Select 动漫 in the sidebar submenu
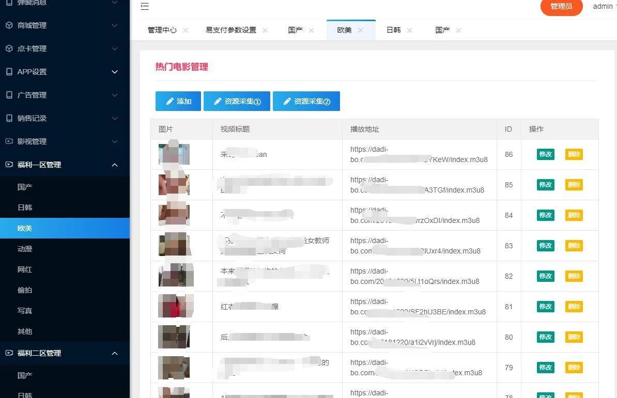 coord(25,249)
